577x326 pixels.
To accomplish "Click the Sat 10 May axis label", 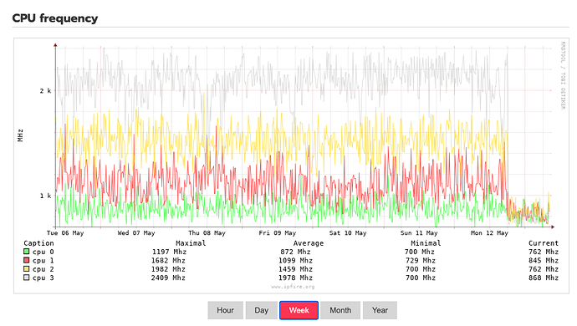I will click(348, 233).
